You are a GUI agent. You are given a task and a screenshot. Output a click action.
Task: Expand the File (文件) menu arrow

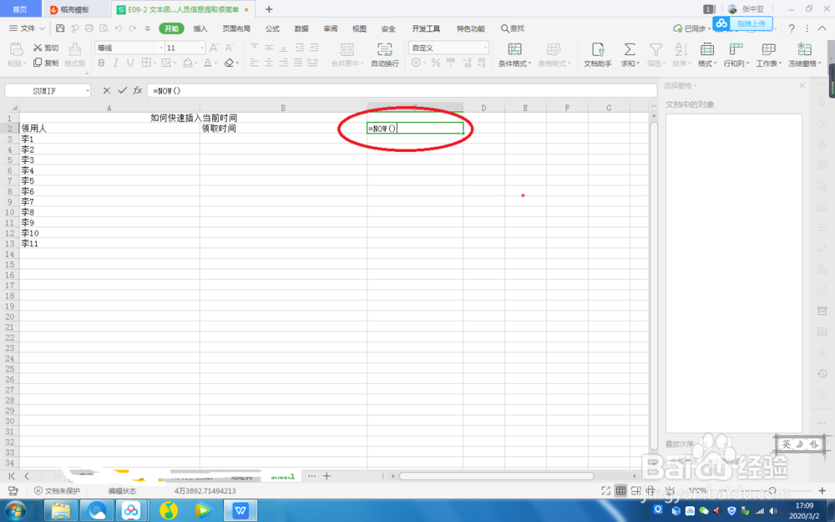coord(42,28)
